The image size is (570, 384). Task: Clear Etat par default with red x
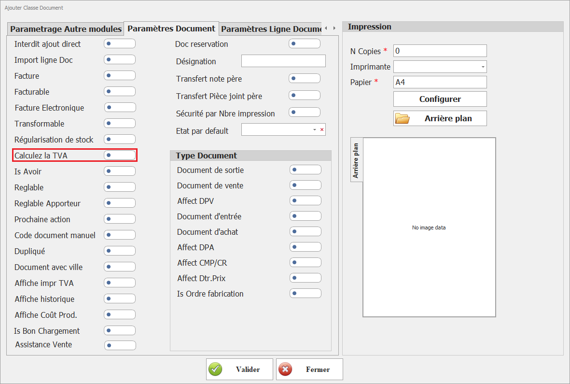click(322, 130)
